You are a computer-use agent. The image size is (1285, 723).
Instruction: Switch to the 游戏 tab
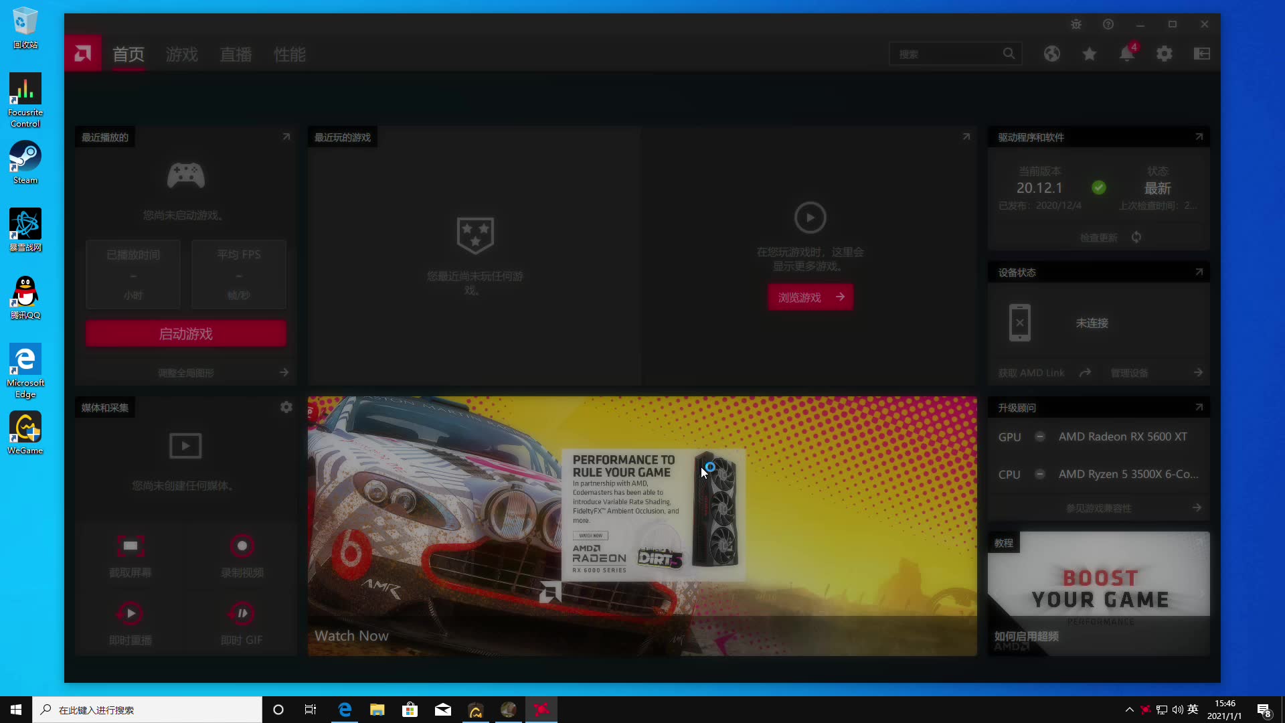pyautogui.click(x=181, y=54)
